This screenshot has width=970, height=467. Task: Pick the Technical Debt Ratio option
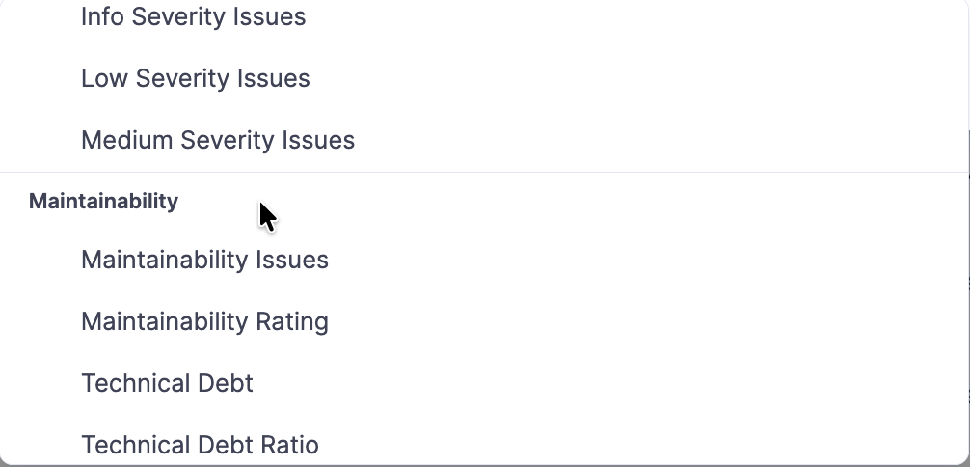click(x=200, y=445)
